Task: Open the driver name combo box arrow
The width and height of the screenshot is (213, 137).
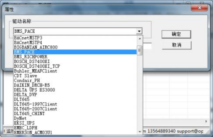Action: (x=139, y=31)
